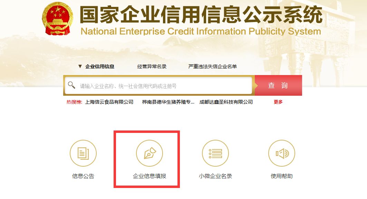Image resolution: width=367 pixels, height=199 pixels.
Task: Select the 企业信用信息 tab
Action: pos(100,66)
